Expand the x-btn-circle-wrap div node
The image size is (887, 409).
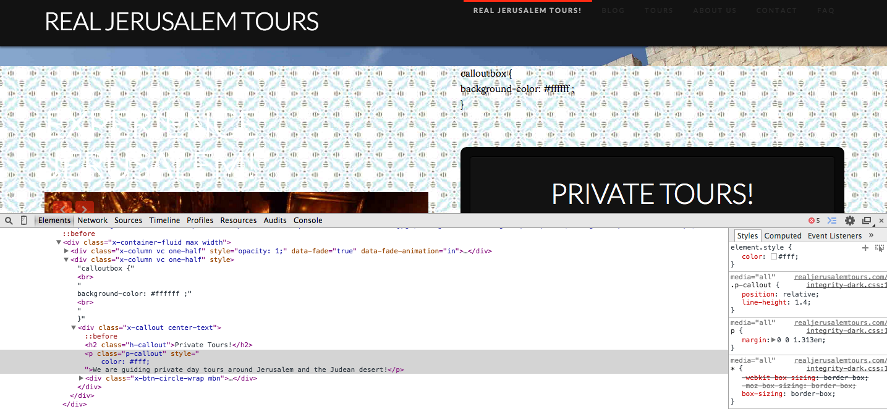81,379
